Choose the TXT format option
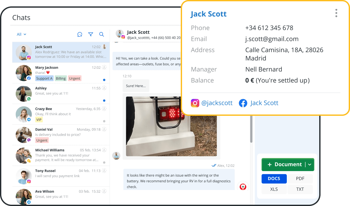 pos(300,189)
